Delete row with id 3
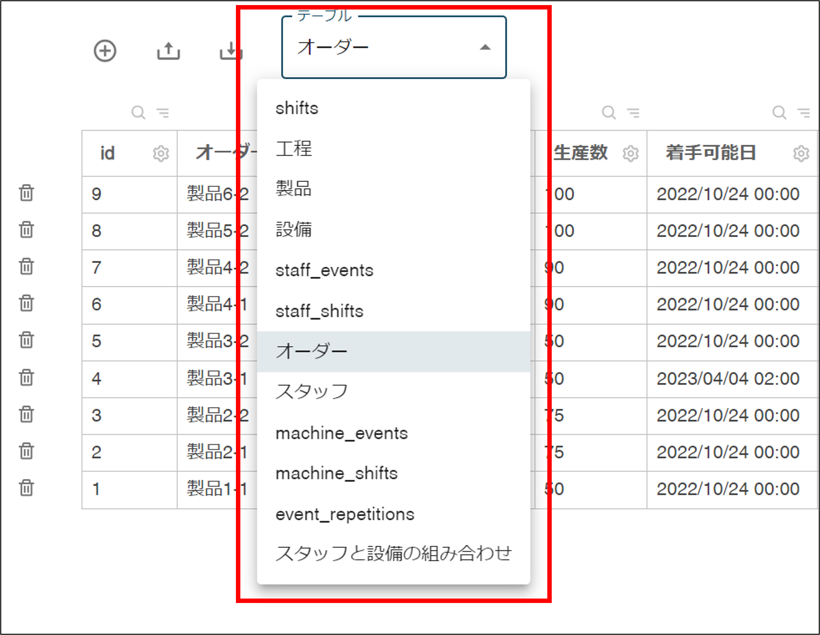820x635 pixels. click(x=26, y=414)
